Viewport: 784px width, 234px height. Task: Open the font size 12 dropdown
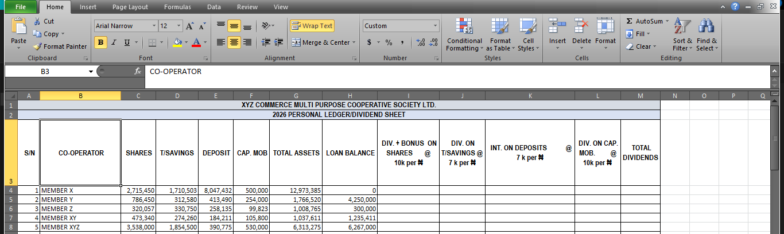[179, 26]
